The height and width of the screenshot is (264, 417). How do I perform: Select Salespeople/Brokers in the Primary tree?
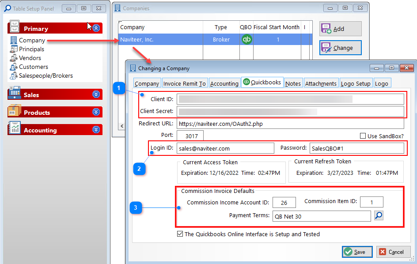(46, 76)
